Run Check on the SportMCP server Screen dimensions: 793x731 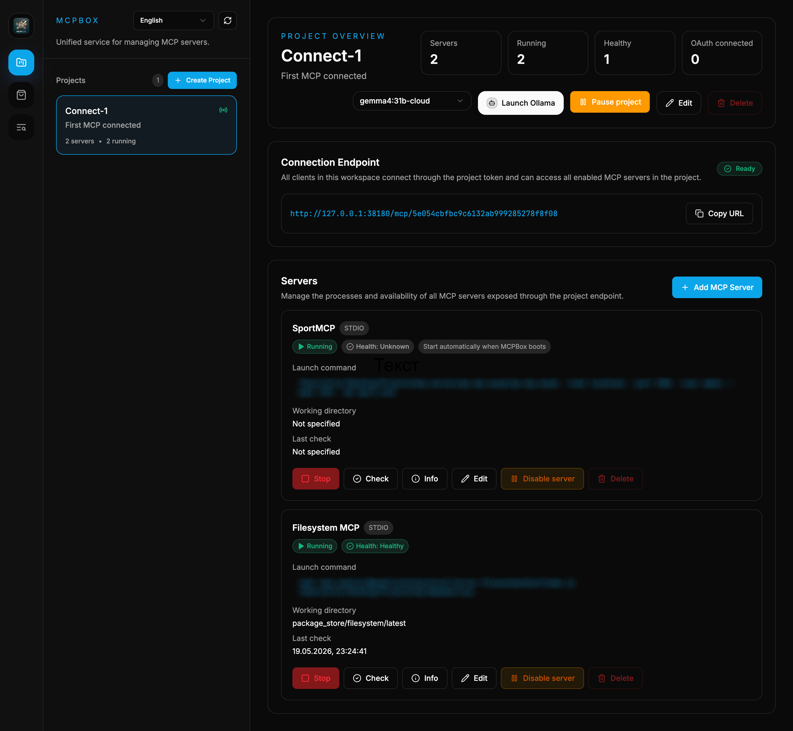[371, 479]
